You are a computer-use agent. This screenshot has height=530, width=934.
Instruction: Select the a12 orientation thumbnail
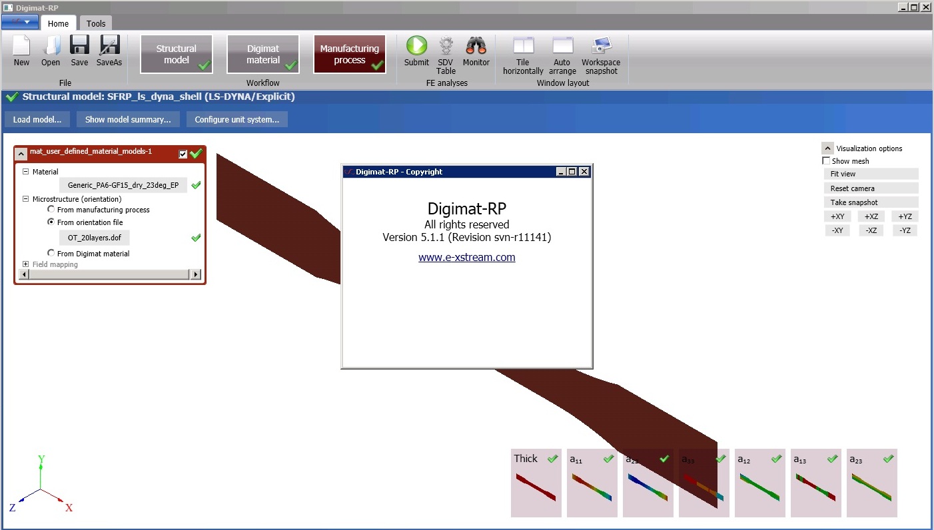759,483
